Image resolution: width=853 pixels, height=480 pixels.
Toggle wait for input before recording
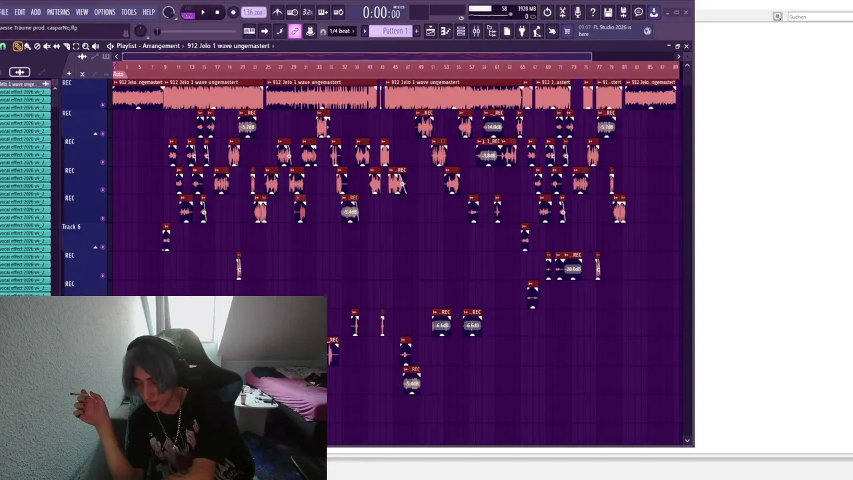[293, 12]
